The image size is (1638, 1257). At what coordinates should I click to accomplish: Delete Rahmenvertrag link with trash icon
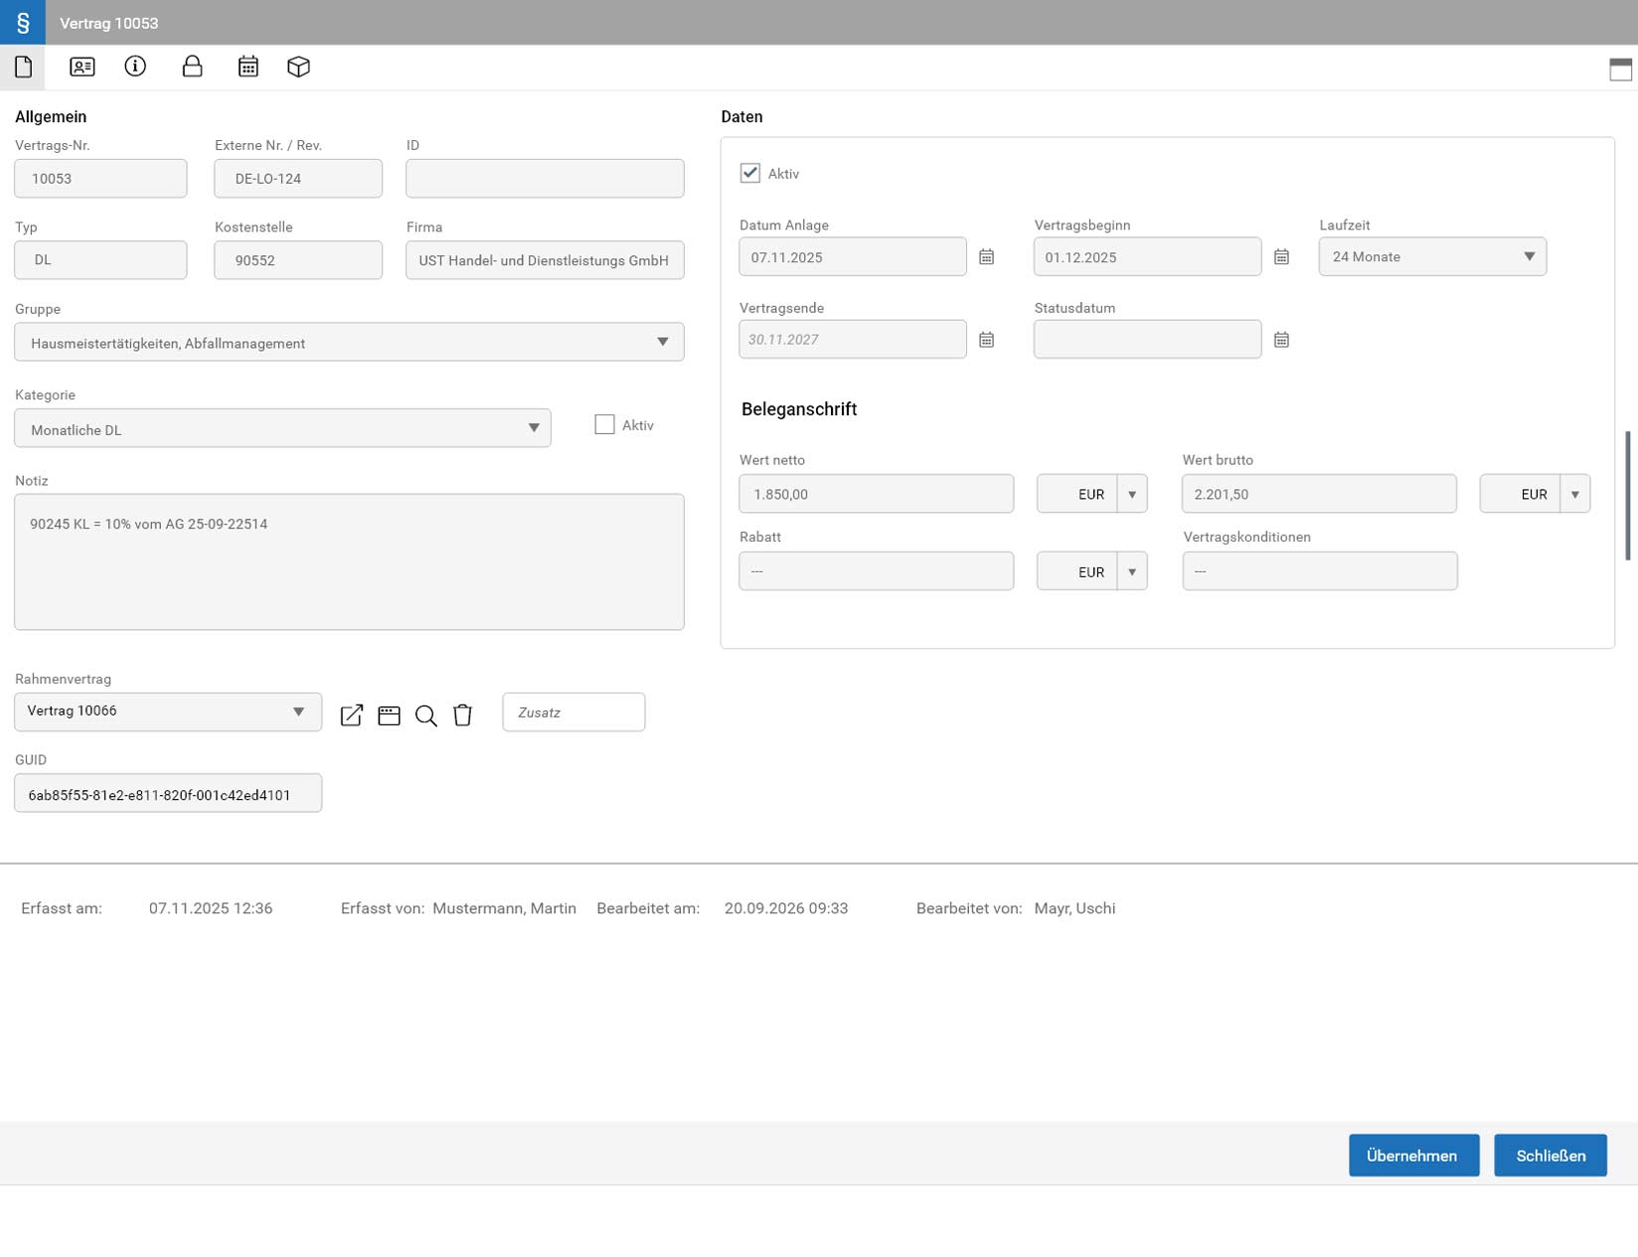[x=462, y=715]
